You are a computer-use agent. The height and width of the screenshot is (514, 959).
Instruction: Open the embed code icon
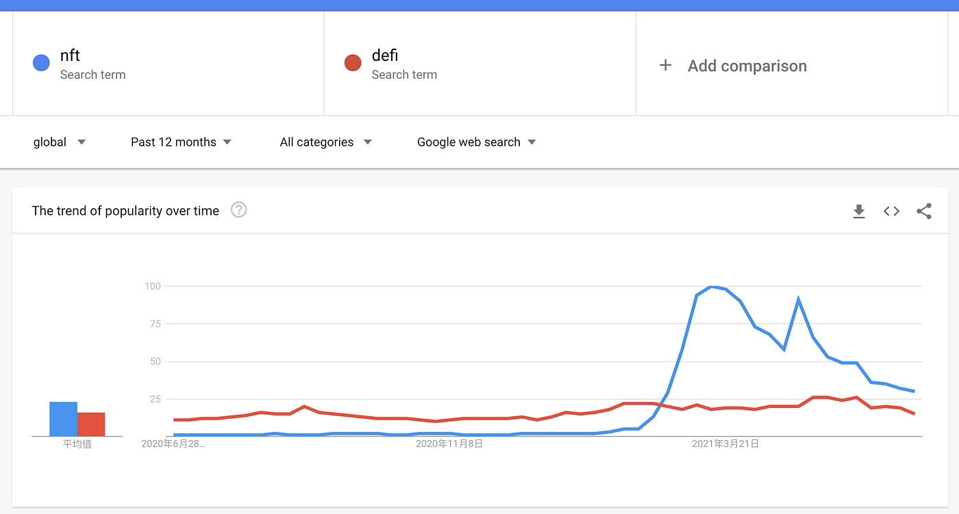coord(891,211)
